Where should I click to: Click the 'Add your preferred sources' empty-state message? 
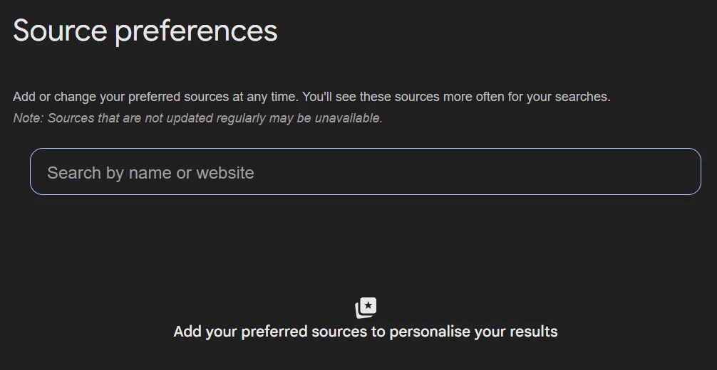tap(366, 331)
